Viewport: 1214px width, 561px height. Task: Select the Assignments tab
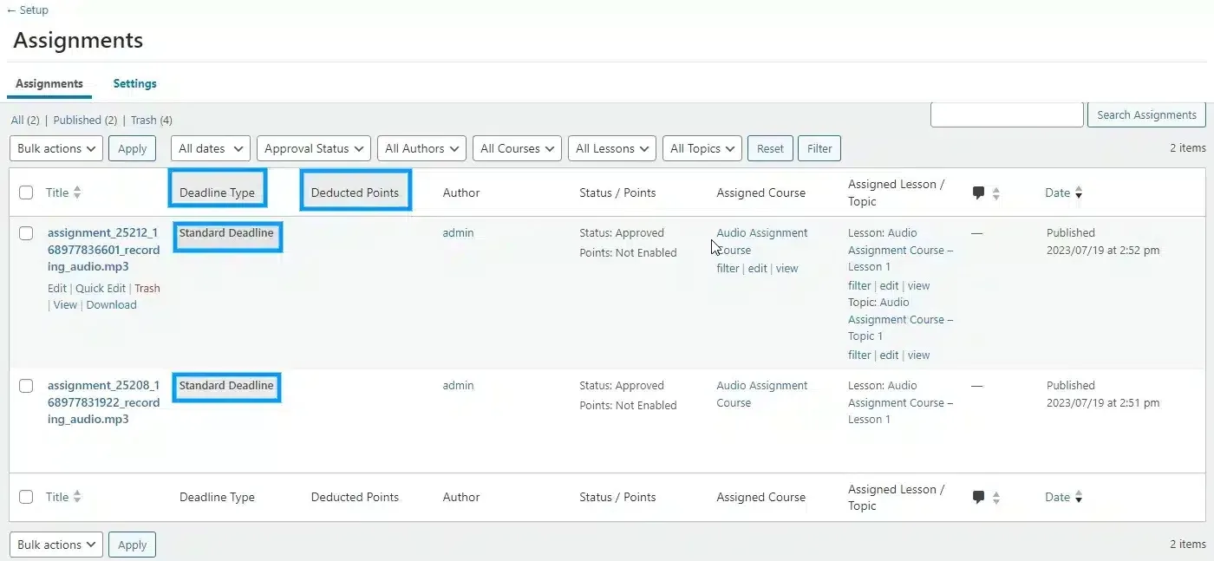[x=49, y=83]
